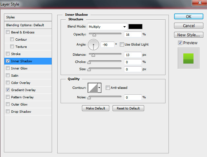Screen dimensions: 207x157
Task: Select the Stroke effect label
Action: 16,54
